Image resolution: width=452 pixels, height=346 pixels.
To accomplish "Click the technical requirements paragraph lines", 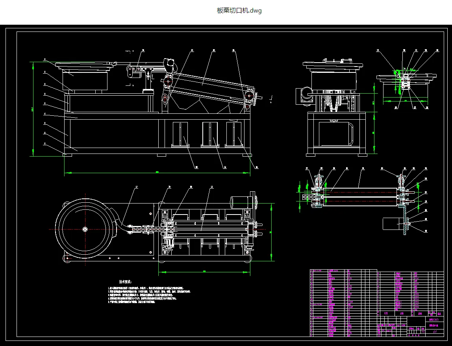I will pos(149,295).
